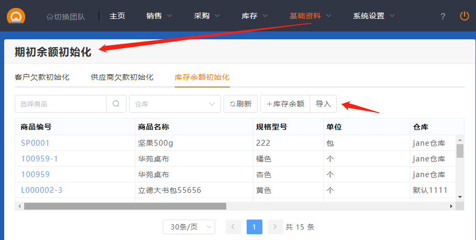The image size is (476, 240).
Task: Open product link SP0001
Action: click(x=35, y=143)
